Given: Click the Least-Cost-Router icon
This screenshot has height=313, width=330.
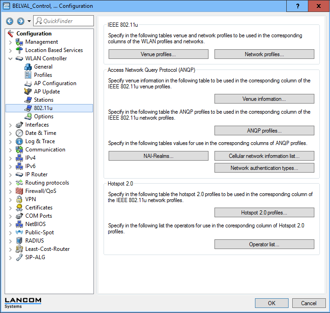Looking at the screenshot, I should tap(19, 249).
